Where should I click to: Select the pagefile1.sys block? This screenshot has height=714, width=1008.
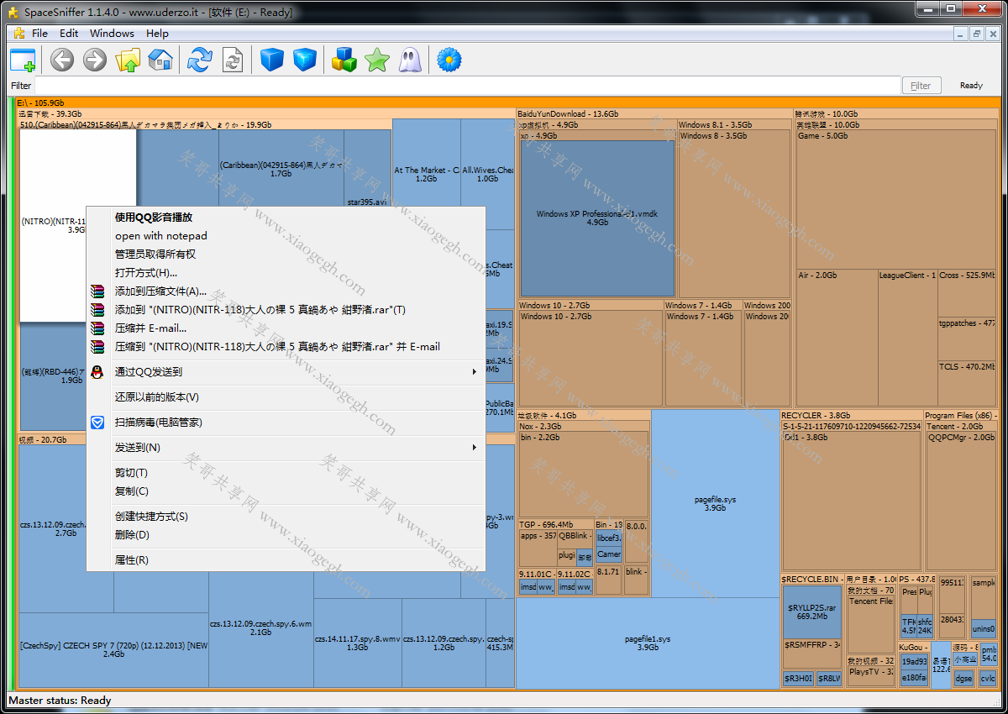[648, 643]
